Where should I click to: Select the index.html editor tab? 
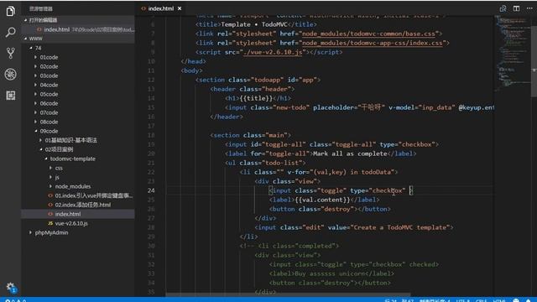pyautogui.click(x=161, y=8)
